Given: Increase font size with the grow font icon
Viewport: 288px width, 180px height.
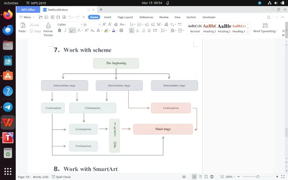Looking at the screenshot, I should coord(104,24).
